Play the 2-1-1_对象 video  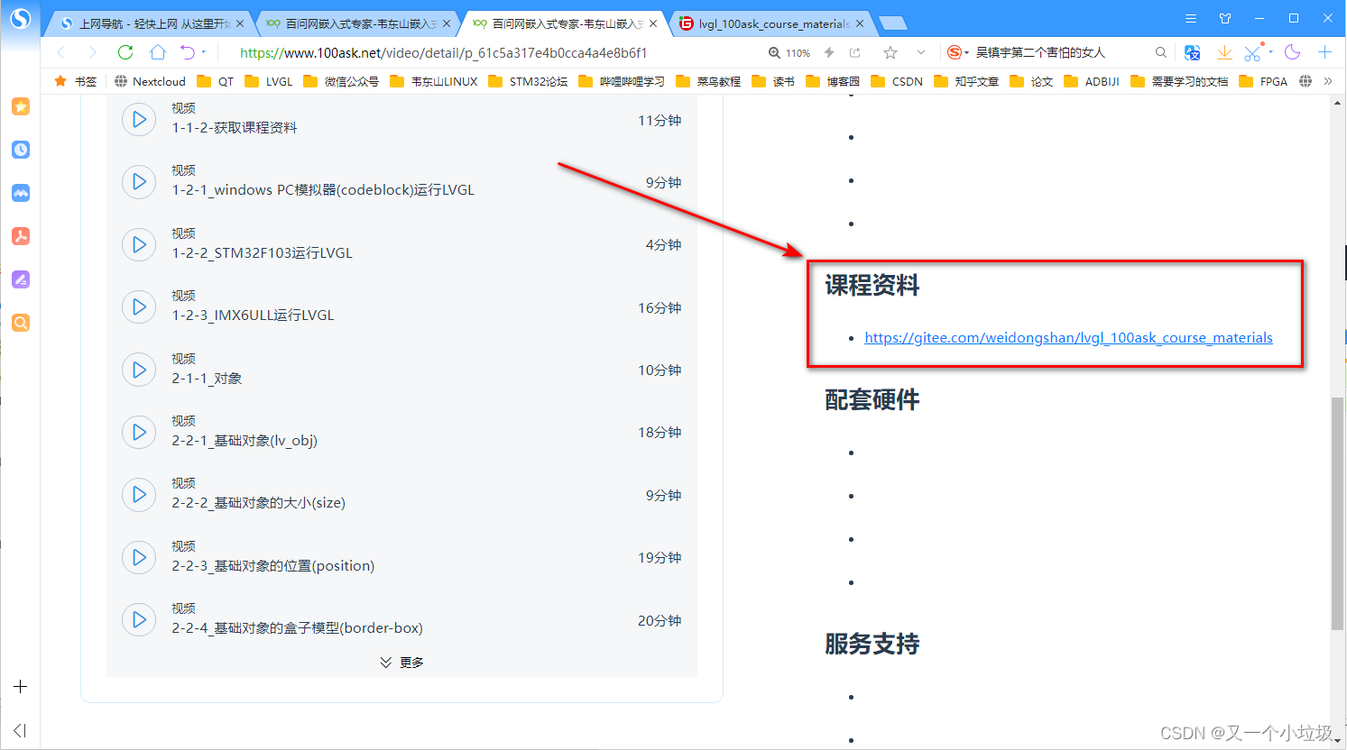[x=139, y=370]
